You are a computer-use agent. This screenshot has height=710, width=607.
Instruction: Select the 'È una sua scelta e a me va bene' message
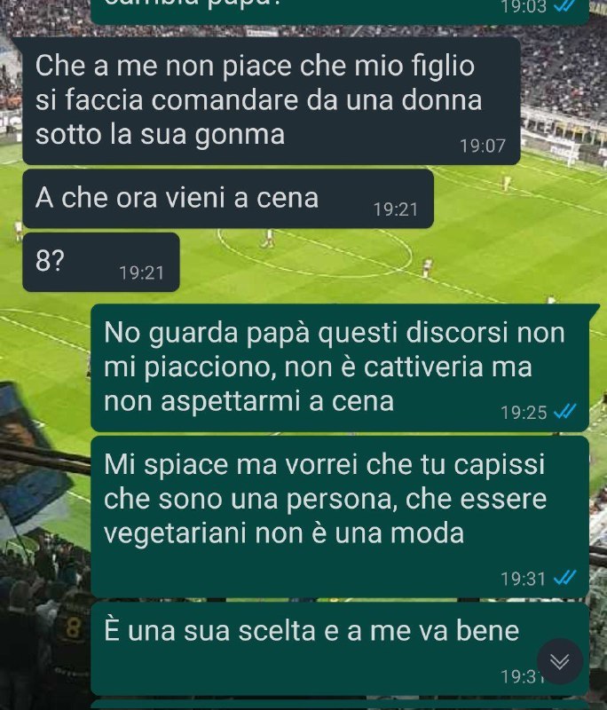click(x=340, y=649)
